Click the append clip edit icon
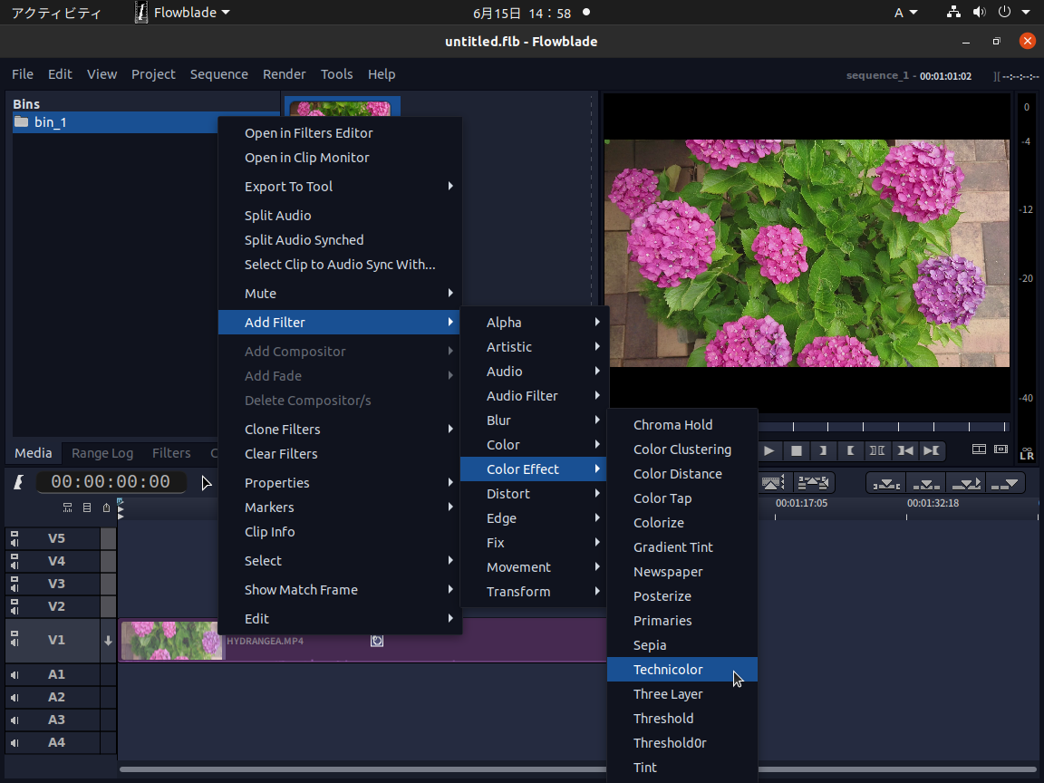 (x=1005, y=483)
